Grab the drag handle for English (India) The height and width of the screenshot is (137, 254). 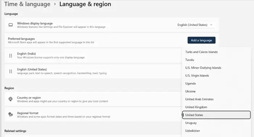click(11, 56)
